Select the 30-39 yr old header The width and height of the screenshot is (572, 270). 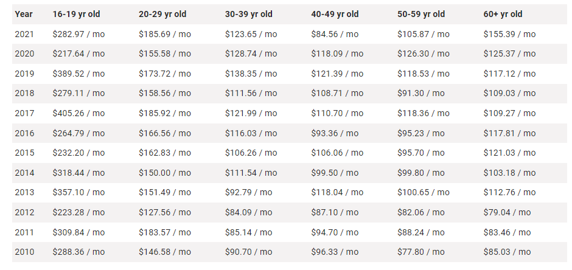pyautogui.click(x=248, y=14)
